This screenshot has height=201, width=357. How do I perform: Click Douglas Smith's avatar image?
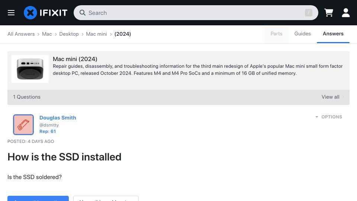click(x=23, y=125)
